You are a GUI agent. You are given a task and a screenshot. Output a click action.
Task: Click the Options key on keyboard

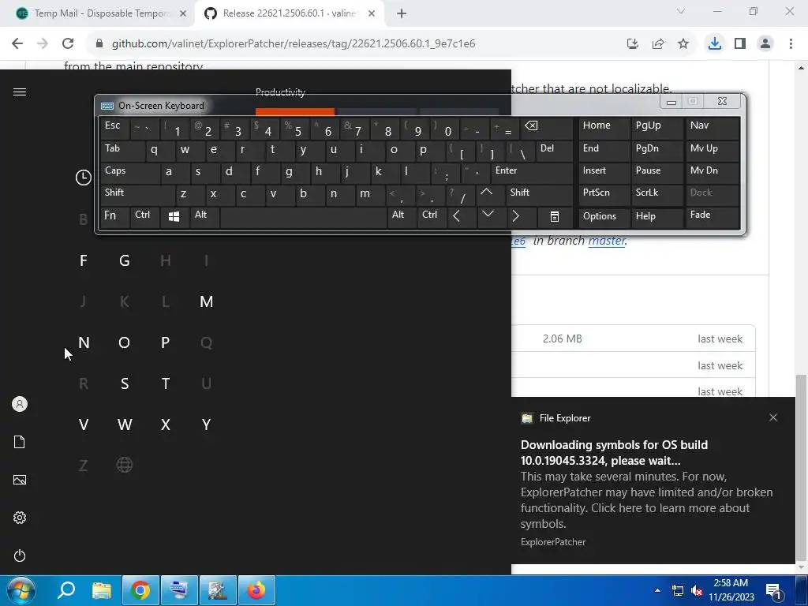[604, 218]
